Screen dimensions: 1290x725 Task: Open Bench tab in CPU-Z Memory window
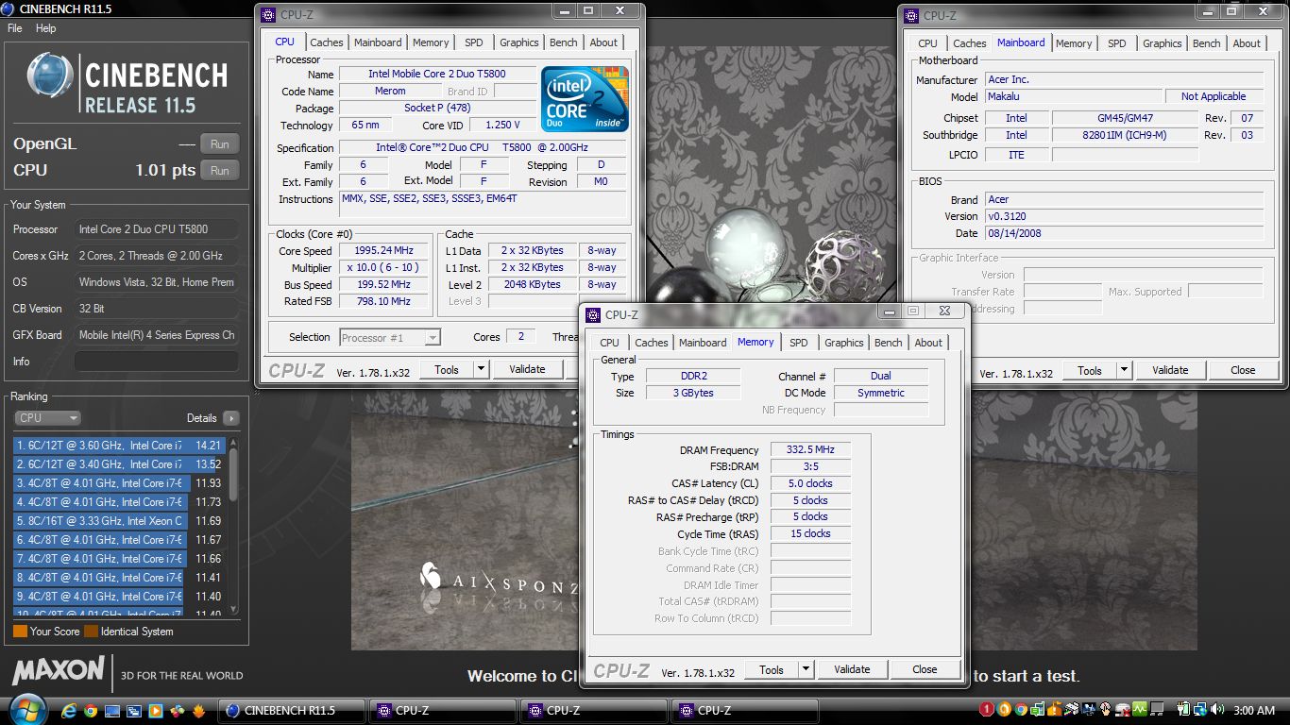click(889, 343)
